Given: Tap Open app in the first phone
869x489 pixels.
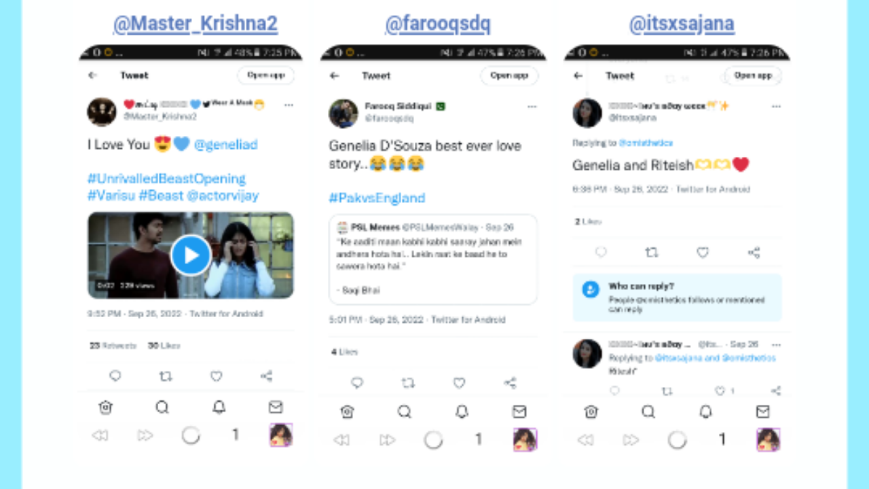Looking at the screenshot, I should click(266, 75).
